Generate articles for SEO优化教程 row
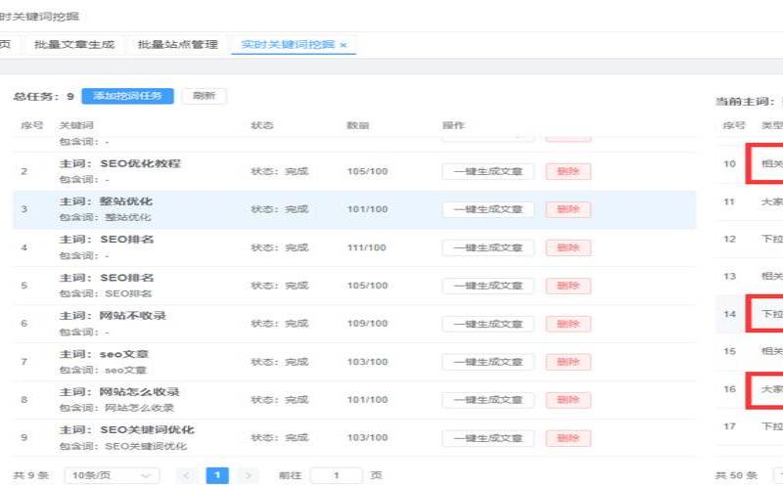783x489 pixels. (x=487, y=172)
